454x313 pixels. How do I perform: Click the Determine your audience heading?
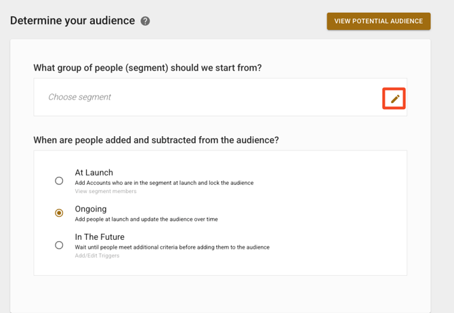(x=73, y=21)
